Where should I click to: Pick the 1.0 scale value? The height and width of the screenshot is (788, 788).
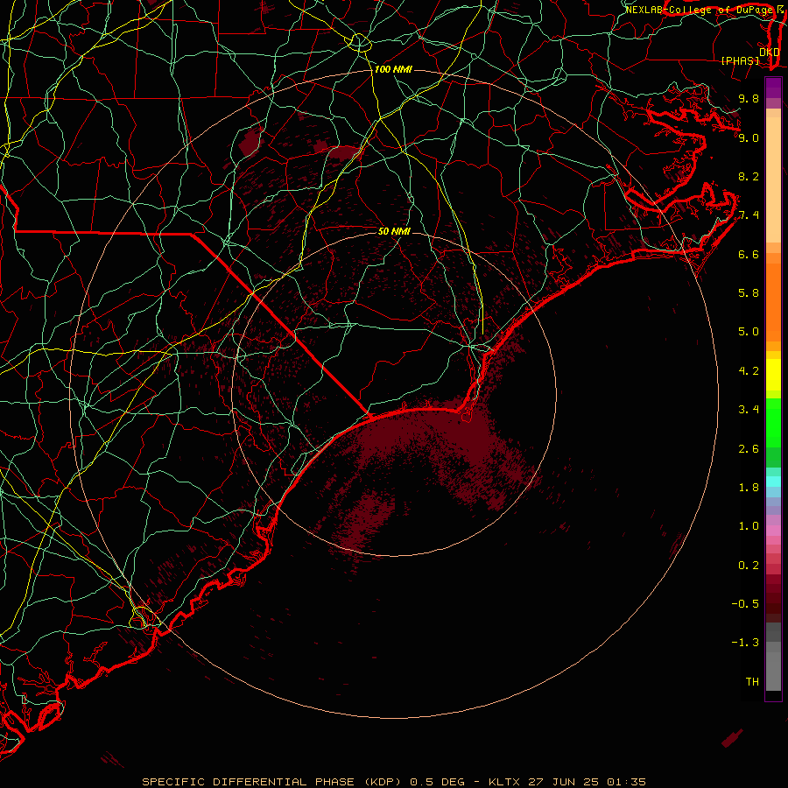click(749, 526)
